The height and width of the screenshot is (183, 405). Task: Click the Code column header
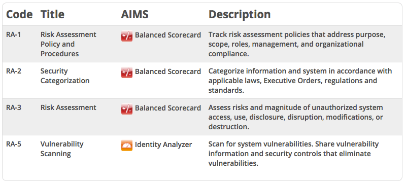tap(19, 15)
